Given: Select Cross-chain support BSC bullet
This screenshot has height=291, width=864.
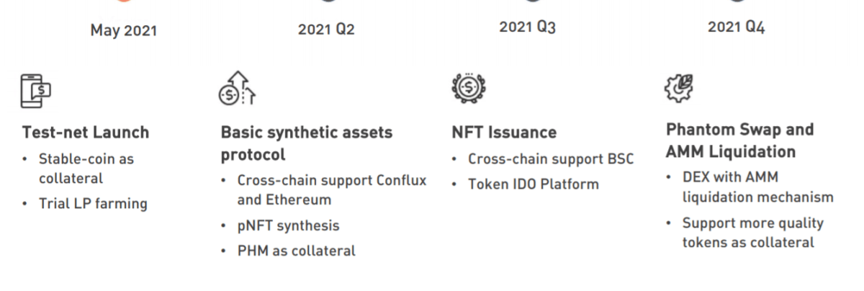Looking at the screenshot, I should click(551, 159).
